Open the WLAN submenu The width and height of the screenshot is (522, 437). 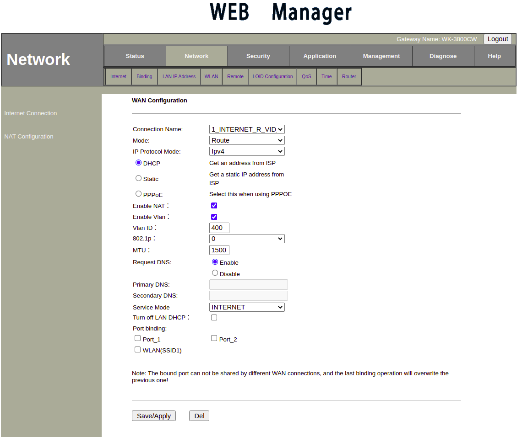coord(211,77)
